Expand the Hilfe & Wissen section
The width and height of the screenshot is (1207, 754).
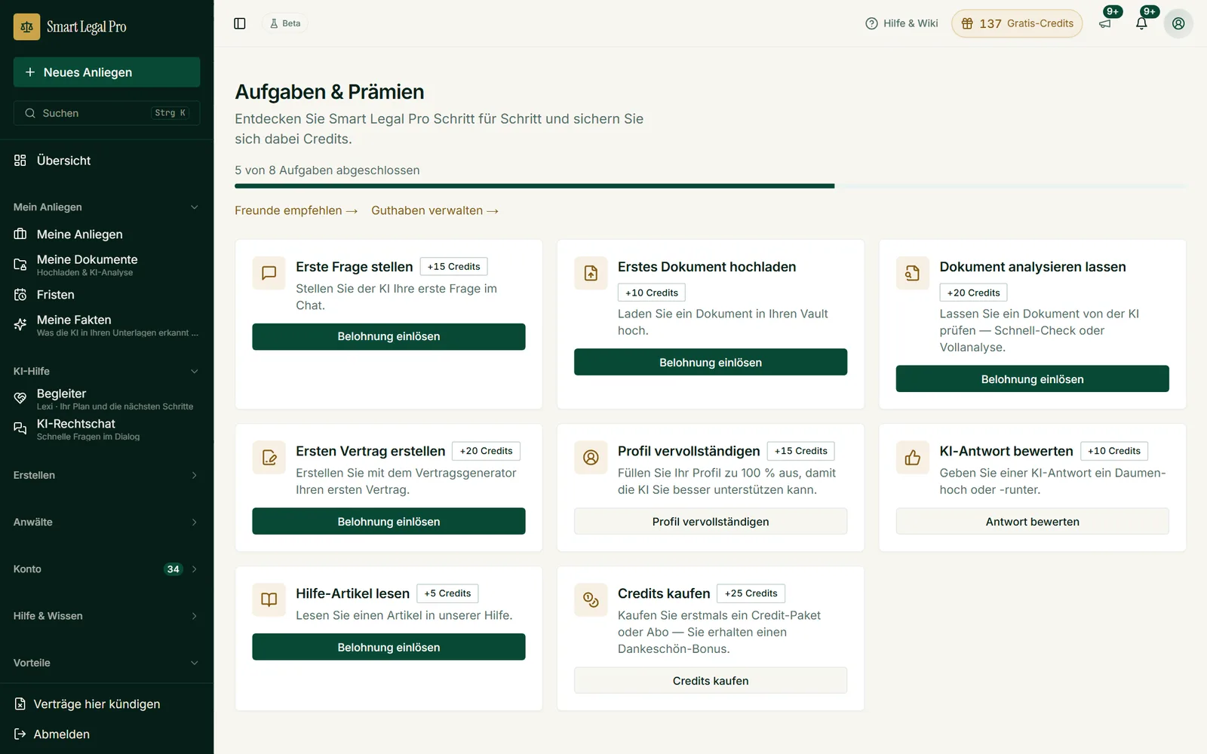coord(106,616)
